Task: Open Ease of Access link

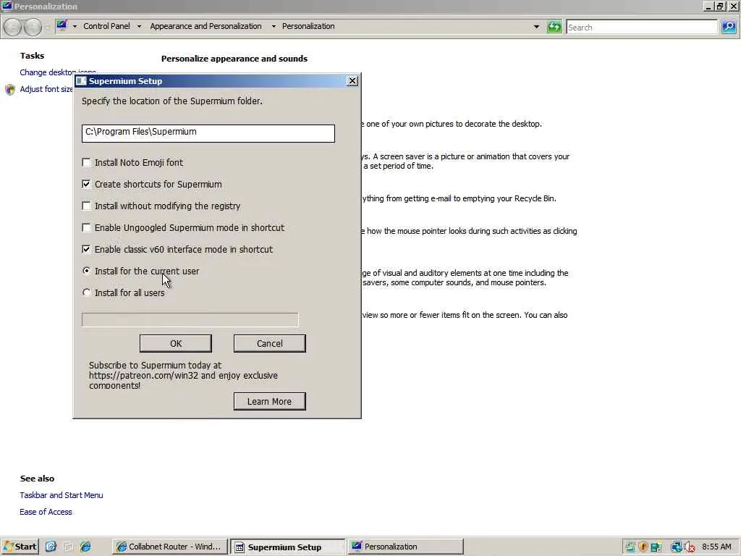Action: (x=46, y=512)
